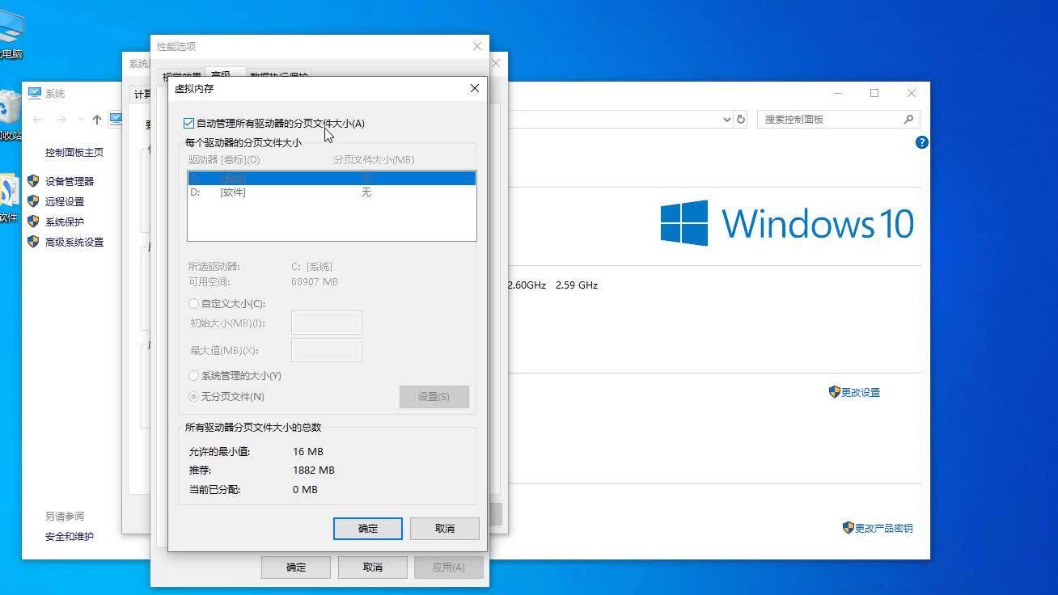Click the refresh icon beside the address bar
Screen dimensions: 1058x595
pos(740,119)
